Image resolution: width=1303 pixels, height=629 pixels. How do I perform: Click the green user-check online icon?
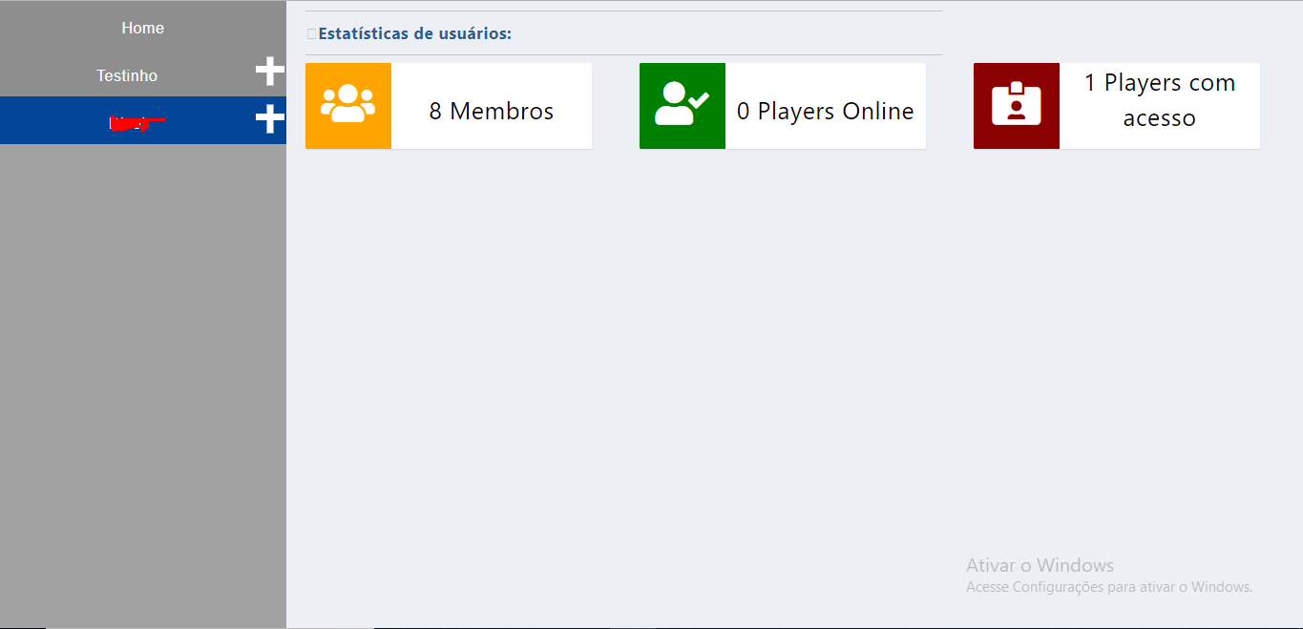coord(682,105)
